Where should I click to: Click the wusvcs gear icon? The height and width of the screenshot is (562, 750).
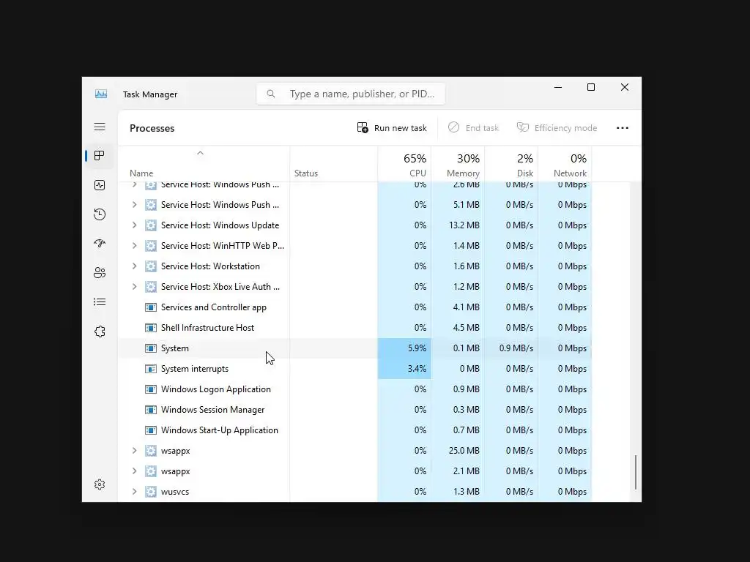tap(151, 492)
